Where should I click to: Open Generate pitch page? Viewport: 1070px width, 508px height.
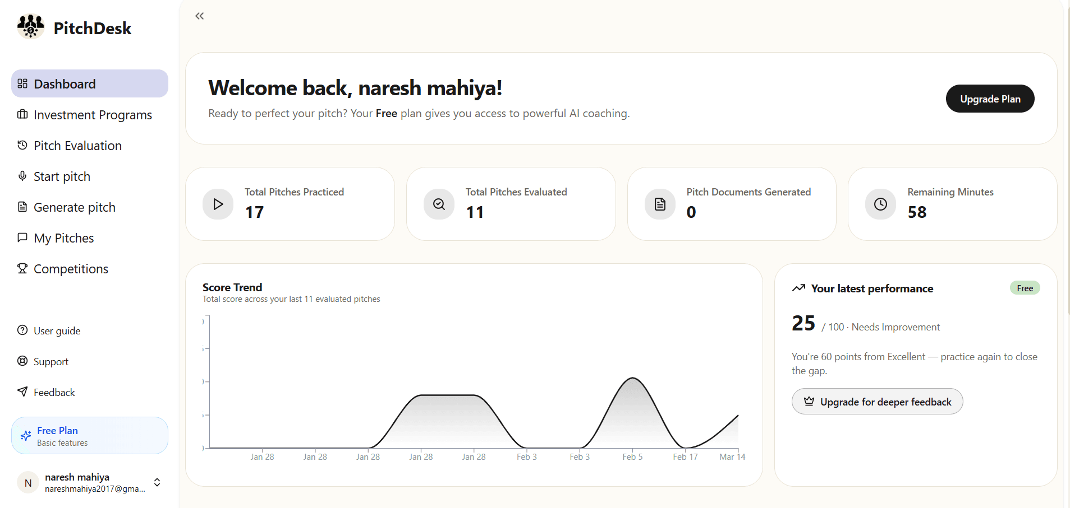[90, 207]
